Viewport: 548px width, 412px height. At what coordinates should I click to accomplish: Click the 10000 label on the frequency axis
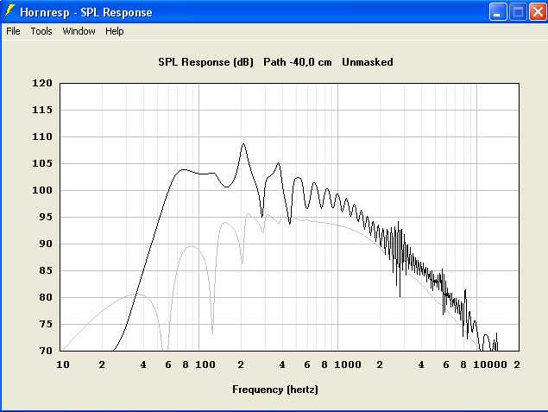pos(489,365)
